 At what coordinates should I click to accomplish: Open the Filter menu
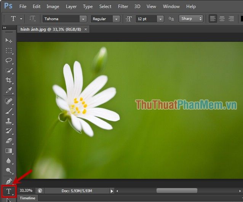123,6
